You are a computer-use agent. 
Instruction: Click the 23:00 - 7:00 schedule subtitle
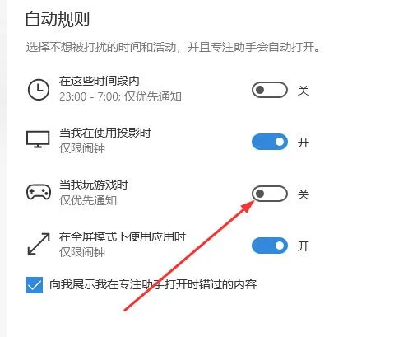120,96
